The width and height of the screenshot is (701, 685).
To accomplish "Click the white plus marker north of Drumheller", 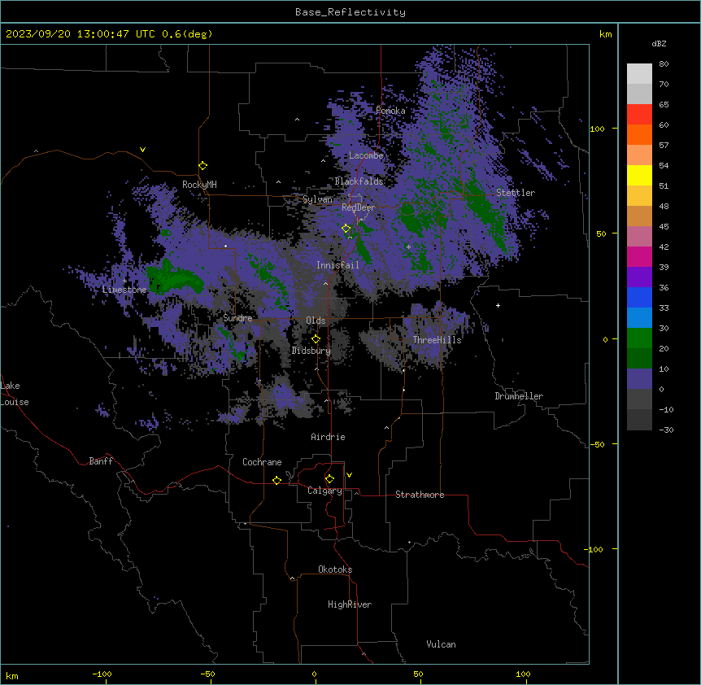I will click(x=498, y=305).
